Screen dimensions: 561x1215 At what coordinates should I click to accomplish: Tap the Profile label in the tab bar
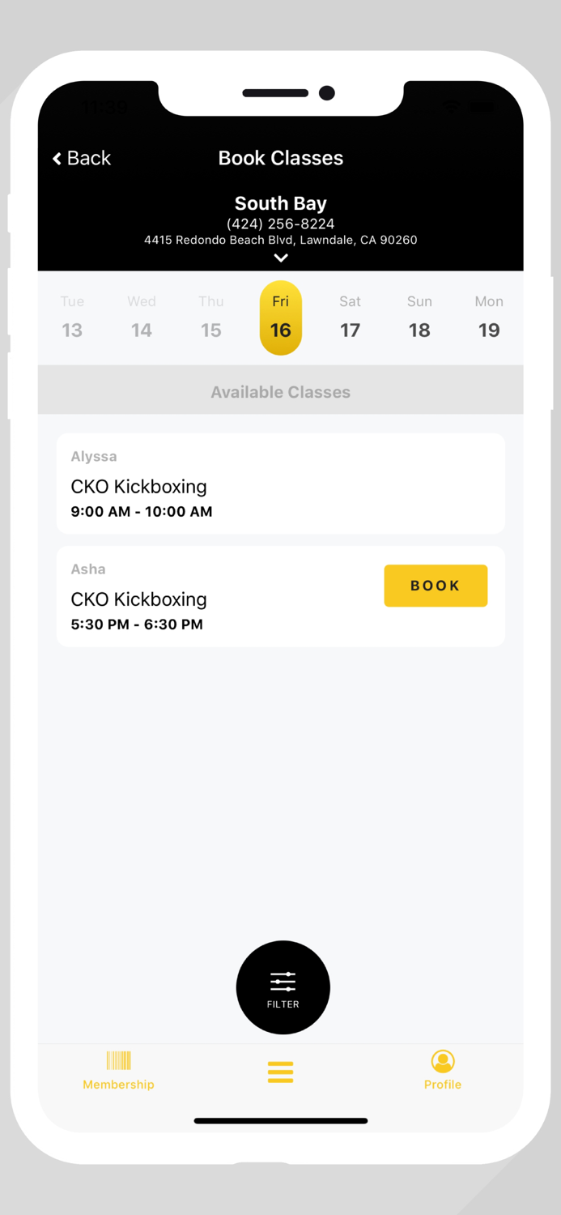tap(443, 1083)
